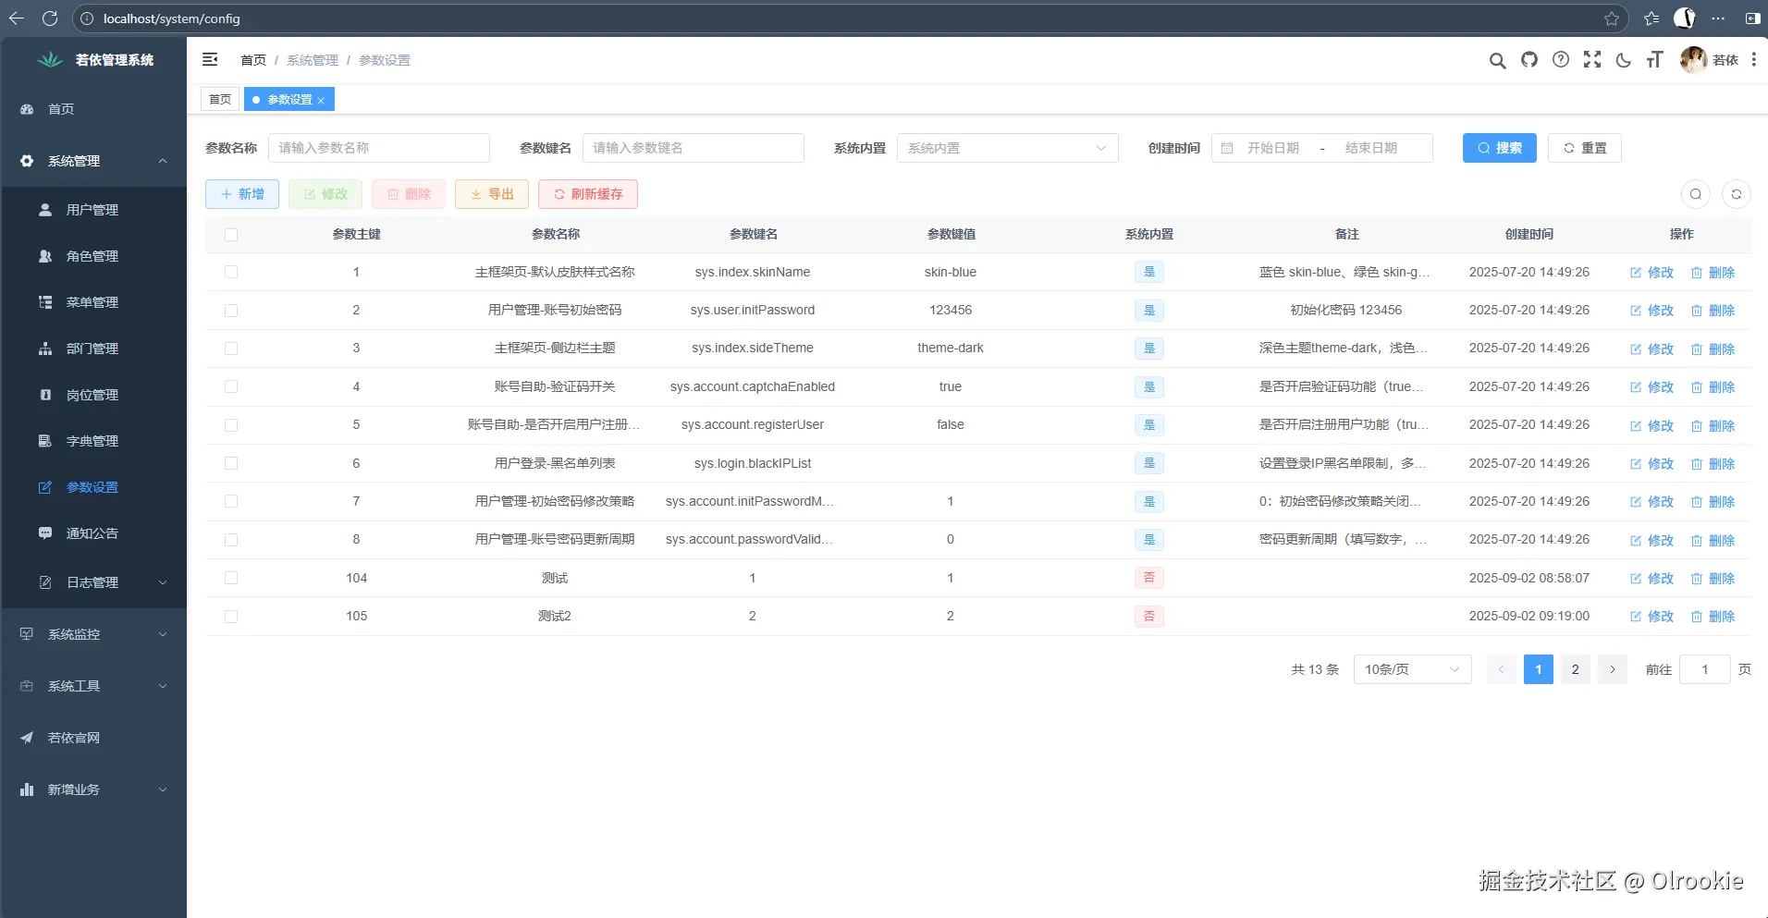Click the 重置 button

(x=1585, y=148)
